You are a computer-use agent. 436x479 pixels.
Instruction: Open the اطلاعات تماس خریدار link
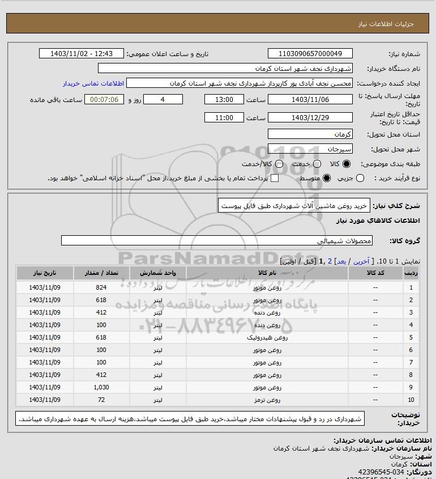[x=93, y=83]
